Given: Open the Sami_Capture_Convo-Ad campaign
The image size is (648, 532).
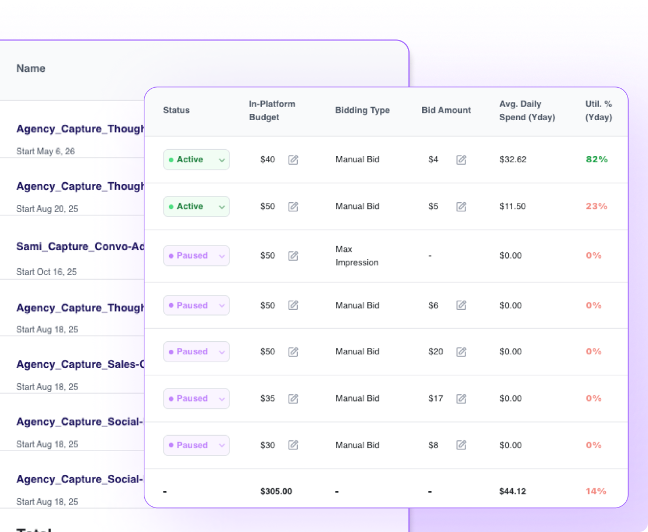Looking at the screenshot, I should pyautogui.click(x=80, y=247).
